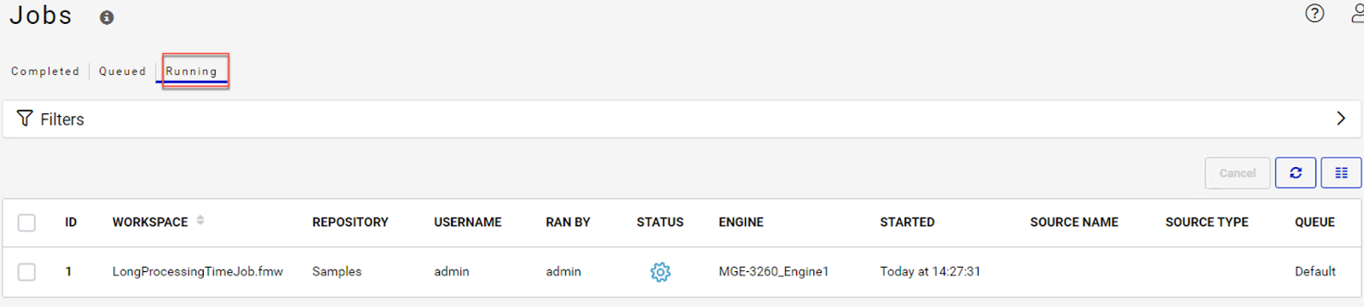Sort by Workspace using sort arrows
The width and height of the screenshot is (1364, 307).
[200, 220]
